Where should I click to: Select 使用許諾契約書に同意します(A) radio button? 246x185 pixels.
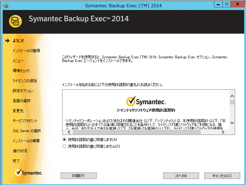[64, 139]
